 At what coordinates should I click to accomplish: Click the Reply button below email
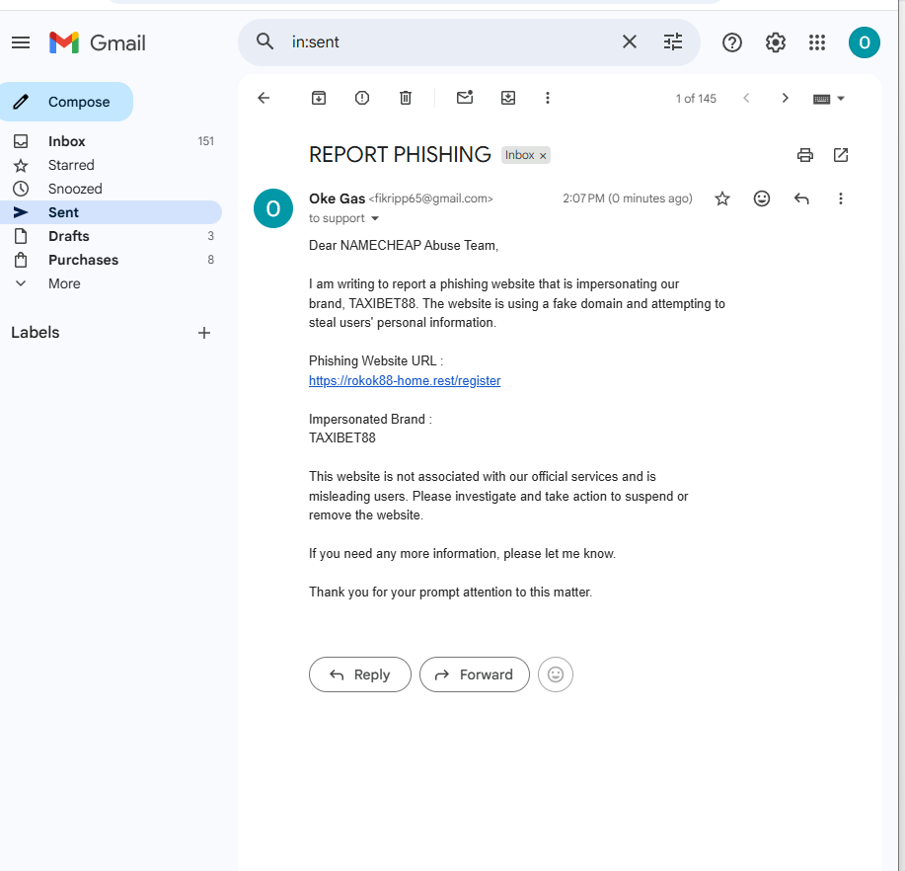tap(360, 674)
